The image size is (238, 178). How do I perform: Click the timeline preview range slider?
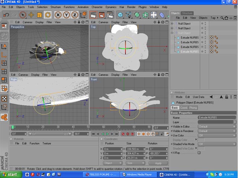[x=49, y=134]
